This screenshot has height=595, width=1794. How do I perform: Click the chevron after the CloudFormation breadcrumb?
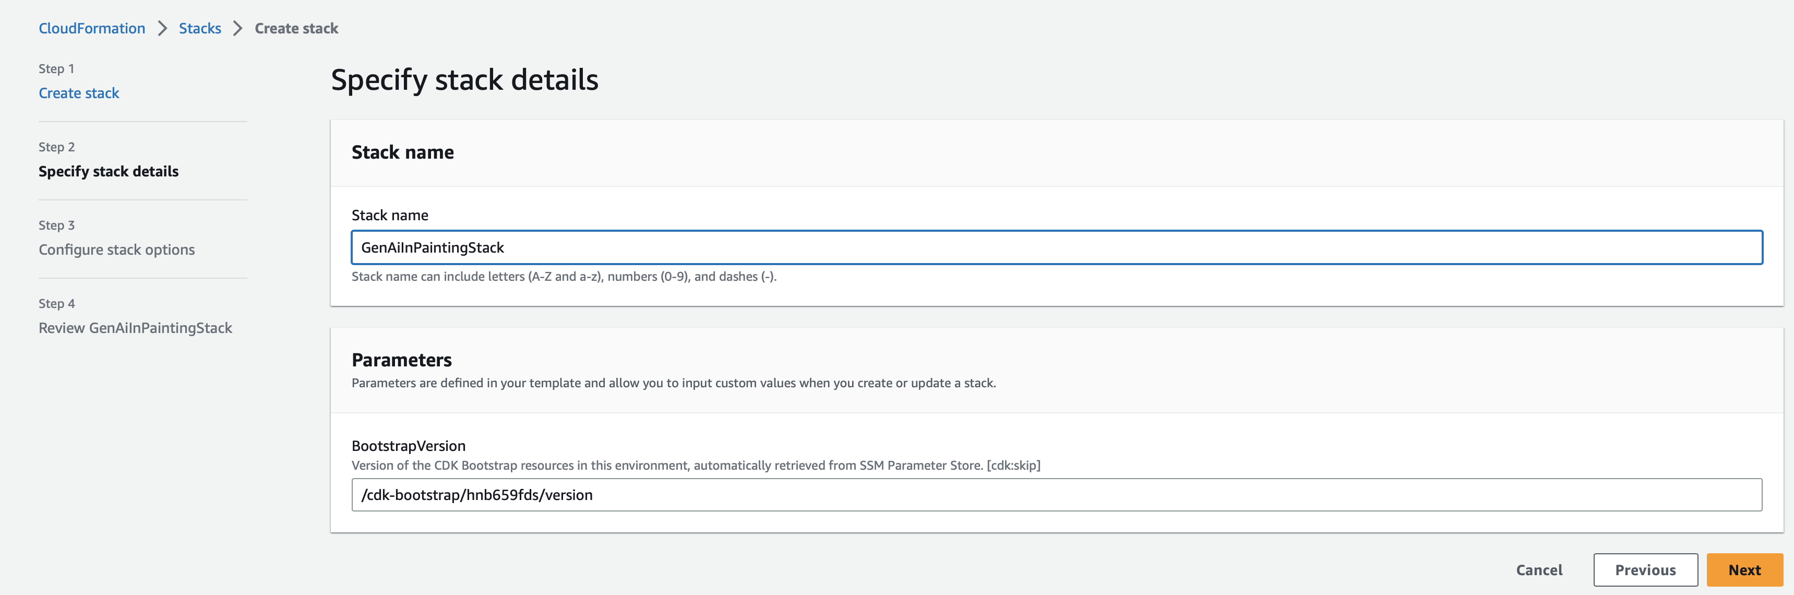pyautogui.click(x=162, y=29)
